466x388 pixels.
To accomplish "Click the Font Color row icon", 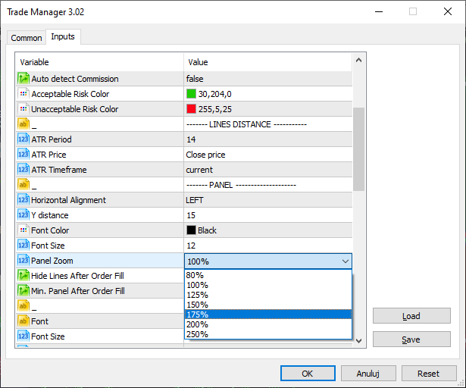I will pos(23,230).
